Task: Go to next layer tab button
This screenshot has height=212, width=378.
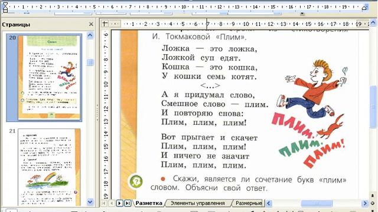Action: pyautogui.click(x=119, y=203)
